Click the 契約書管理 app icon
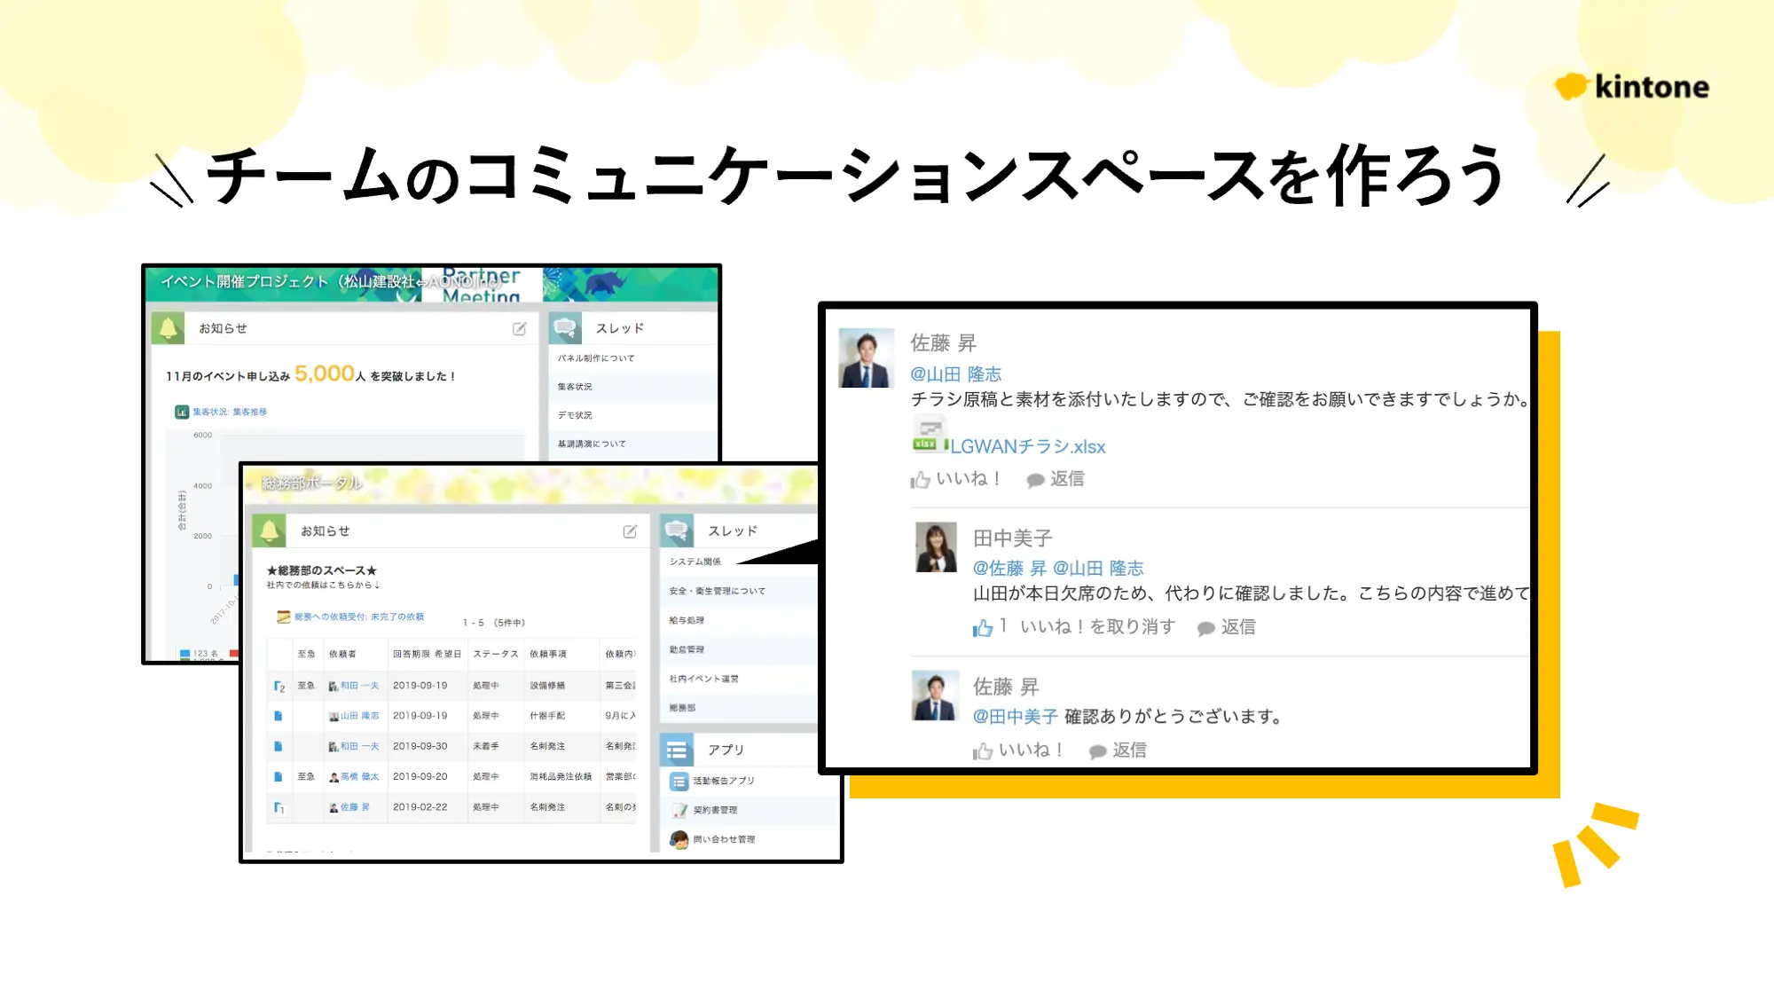This screenshot has height=998, width=1774. click(x=679, y=810)
